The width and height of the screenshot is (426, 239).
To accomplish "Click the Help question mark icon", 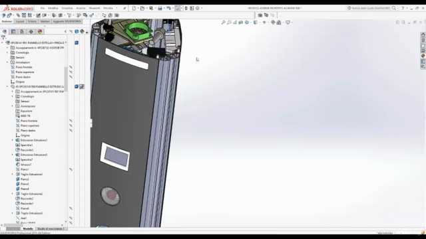I will (403, 8).
